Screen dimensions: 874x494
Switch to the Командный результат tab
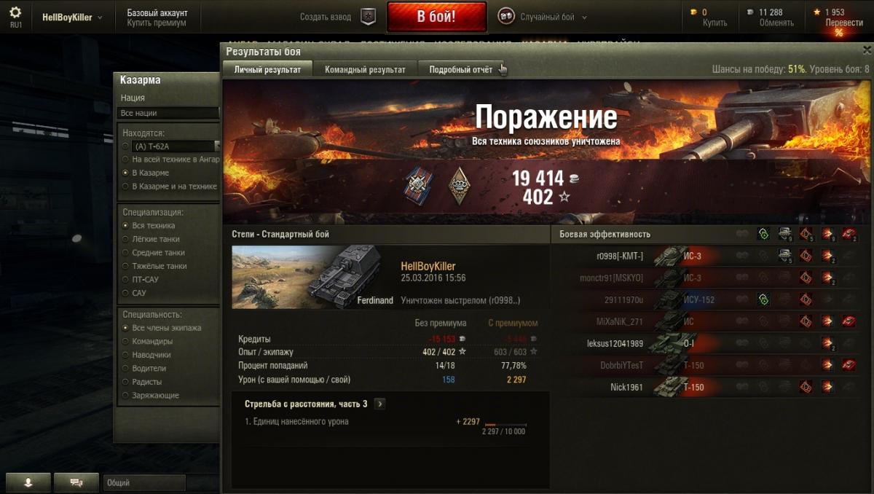tap(365, 69)
